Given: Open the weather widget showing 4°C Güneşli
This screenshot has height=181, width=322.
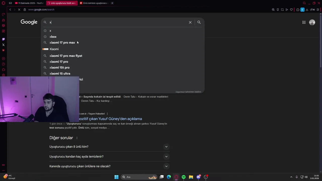Looking at the screenshot, I should (10, 177).
